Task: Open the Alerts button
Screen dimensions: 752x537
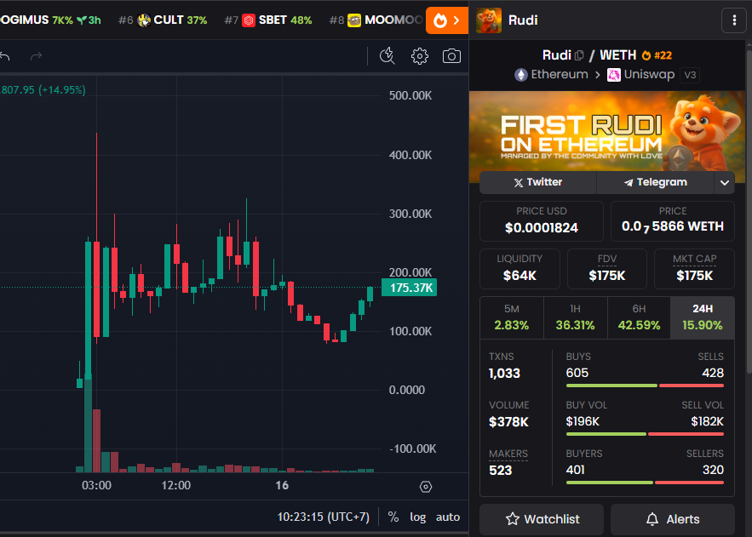Action: pos(673,519)
